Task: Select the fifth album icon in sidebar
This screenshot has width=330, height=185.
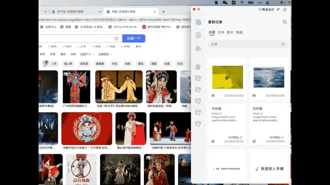Action: pos(198,124)
